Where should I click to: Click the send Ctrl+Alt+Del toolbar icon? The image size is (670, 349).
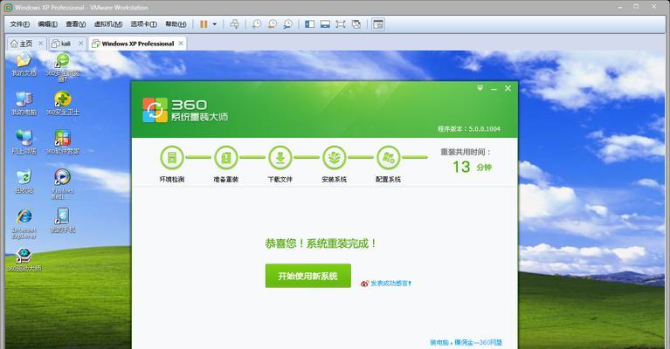pyautogui.click(x=235, y=24)
